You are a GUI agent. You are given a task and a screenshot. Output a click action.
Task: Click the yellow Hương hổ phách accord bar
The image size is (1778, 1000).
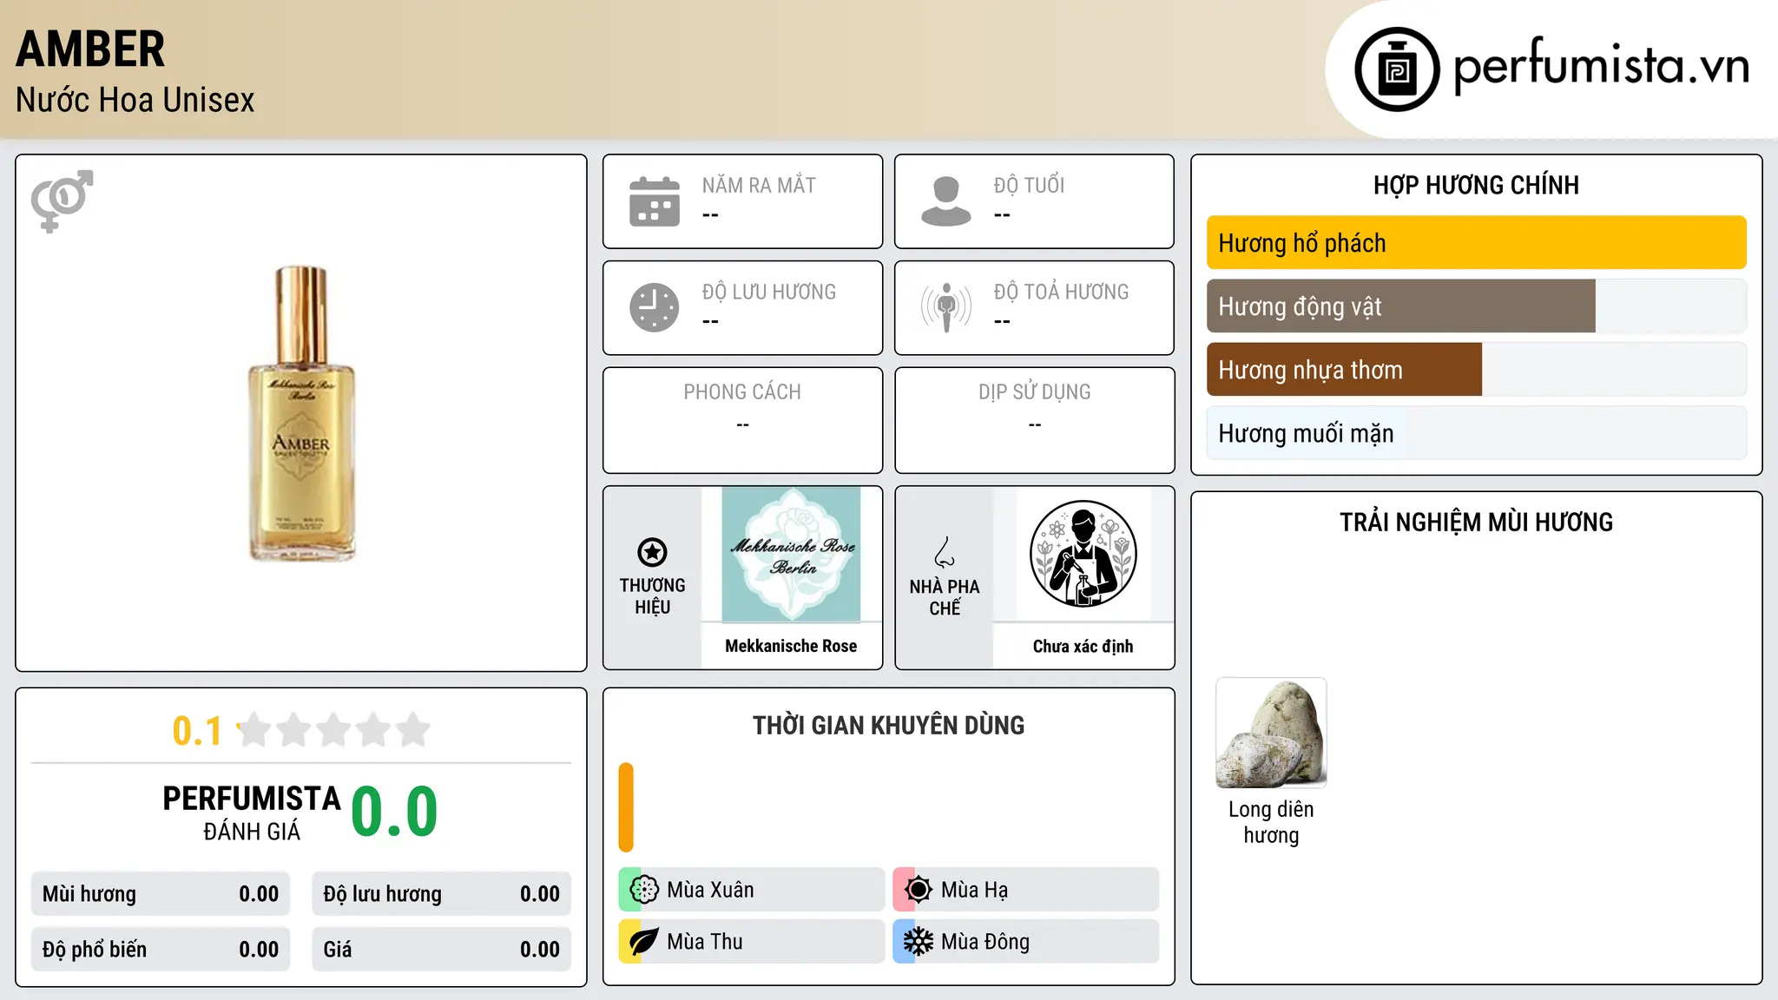pos(1476,243)
